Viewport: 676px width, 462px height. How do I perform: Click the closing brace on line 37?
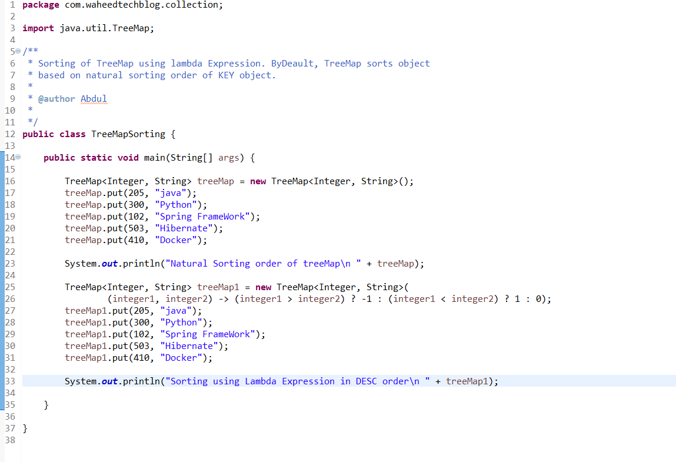25,428
